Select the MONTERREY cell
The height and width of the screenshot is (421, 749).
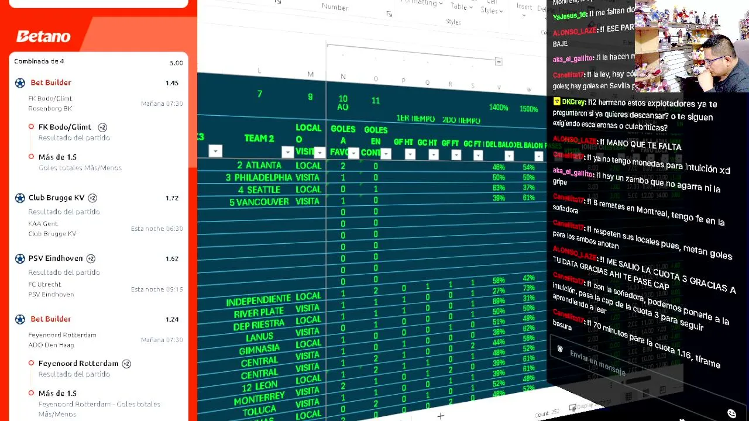(x=259, y=398)
